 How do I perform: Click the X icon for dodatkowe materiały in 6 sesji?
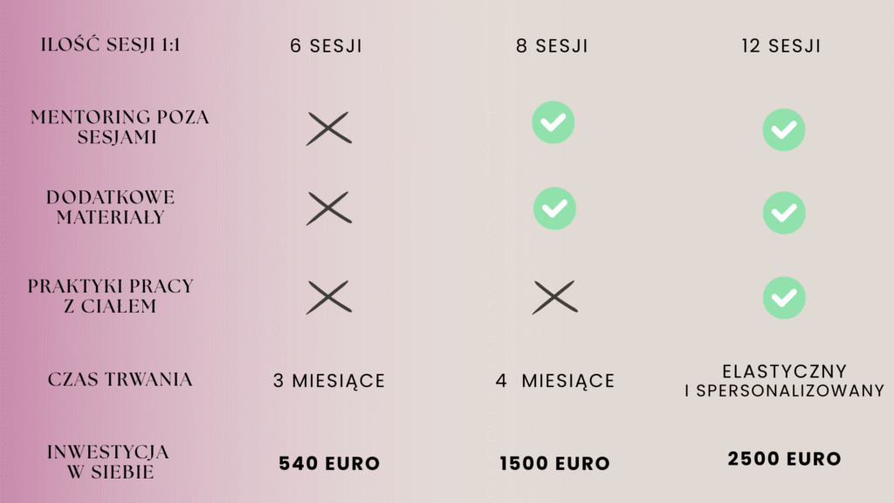pos(329,208)
